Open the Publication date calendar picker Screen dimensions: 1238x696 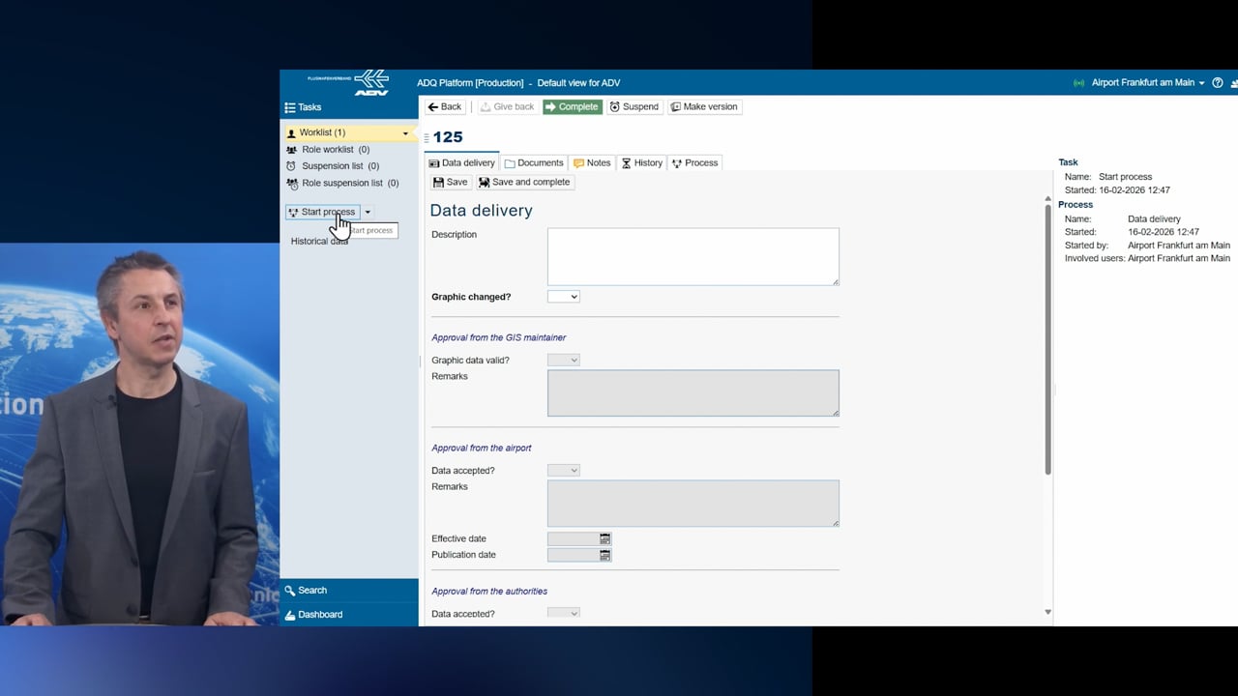(604, 555)
